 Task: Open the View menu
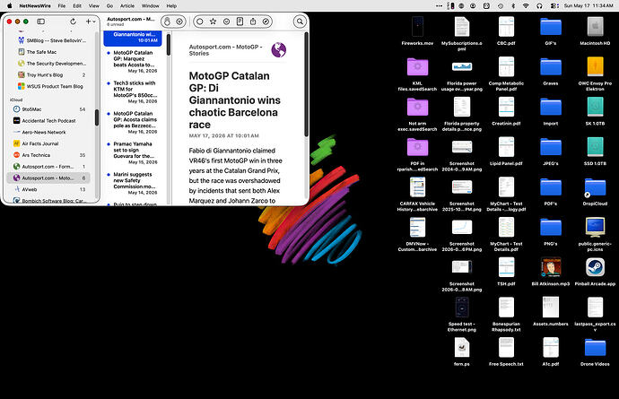click(93, 5)
